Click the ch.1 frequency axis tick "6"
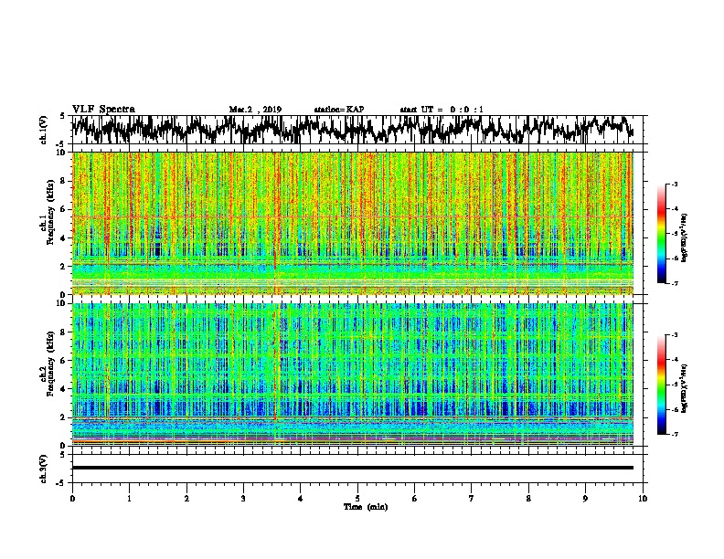This screenshot has width=724, height=559. [62, 209]
